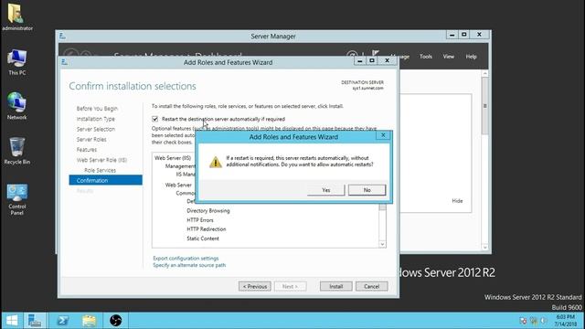Image resolution: width=585 pixels, height=329 pixels.
Task: Open the Control Panel desktop icon
Action: [x=16, y=199]
